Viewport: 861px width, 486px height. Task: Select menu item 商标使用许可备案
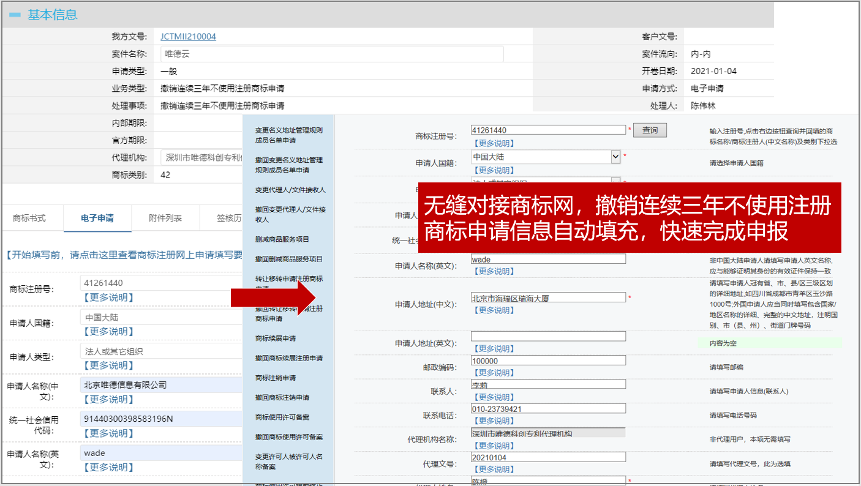pyautogui.click(x=282, y=417)
